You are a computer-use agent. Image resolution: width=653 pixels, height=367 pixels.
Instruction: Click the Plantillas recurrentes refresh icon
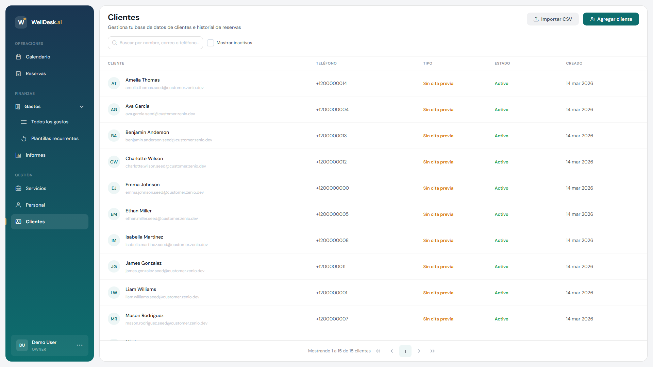pyautogui.click(x=24, y=138)
